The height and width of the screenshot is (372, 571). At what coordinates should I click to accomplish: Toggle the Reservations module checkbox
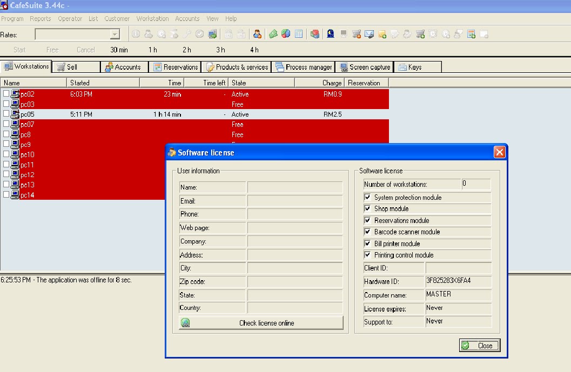[367, 220]
